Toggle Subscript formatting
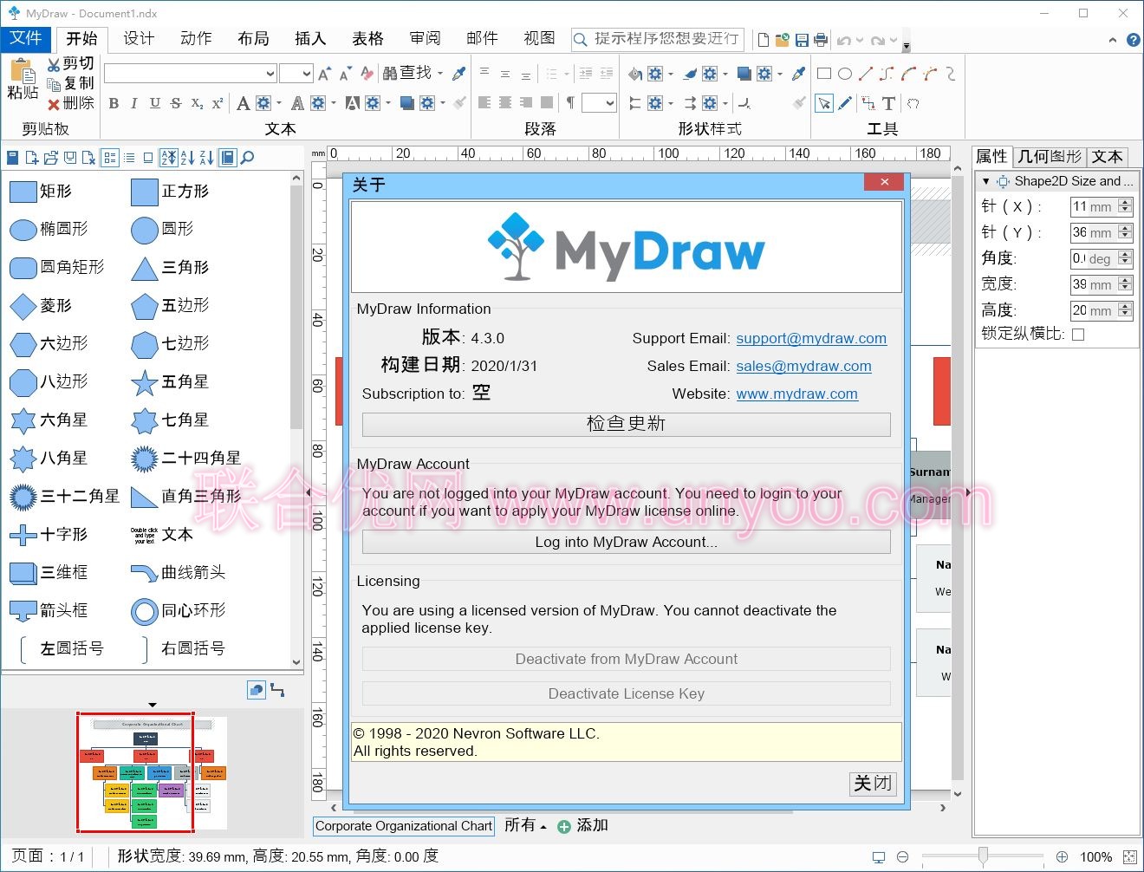Screen dimensions: 1144x872 [x=197, y=103]
